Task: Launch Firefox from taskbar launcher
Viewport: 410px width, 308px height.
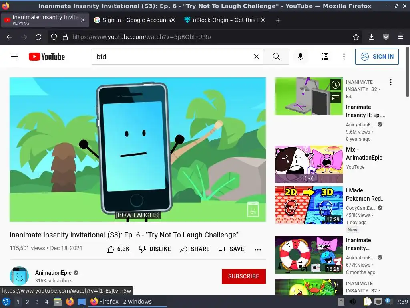Action: pos(70,302)
